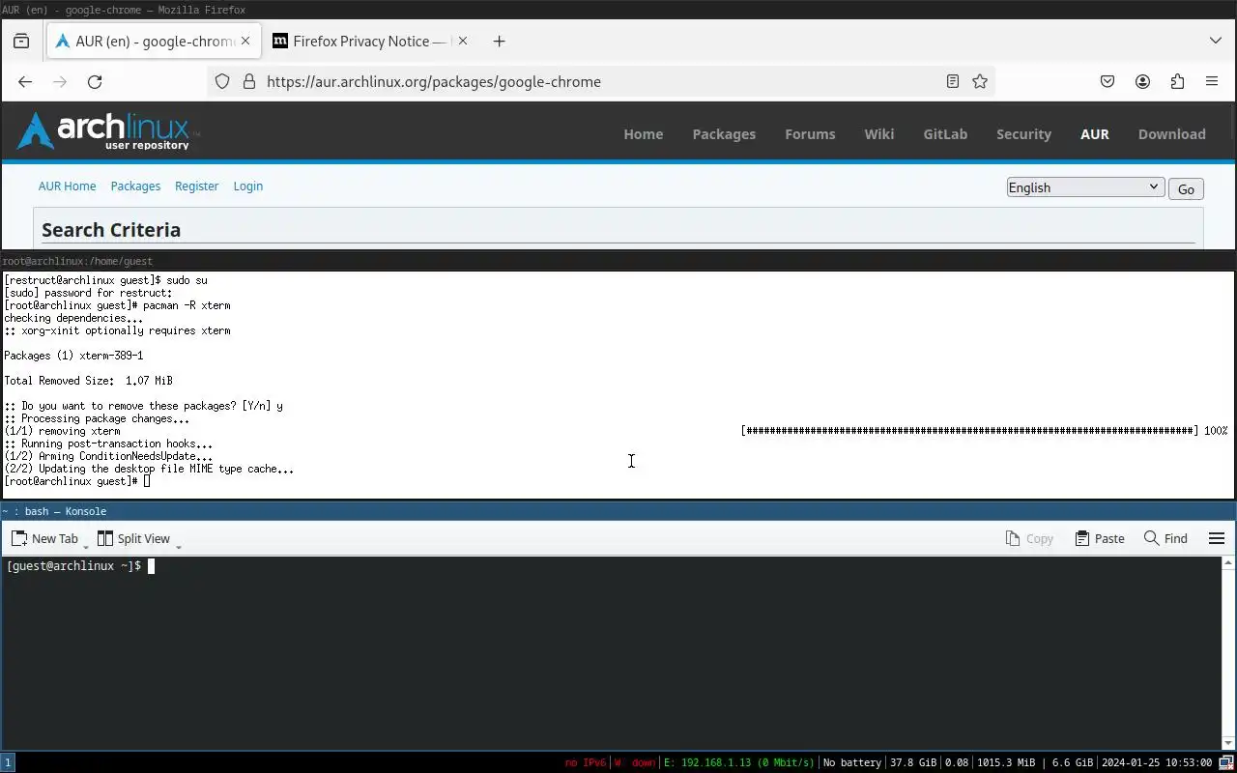Screen dimensions: 1237x773
Task: Open Packages in Arch top navigation
Action: 724,134
